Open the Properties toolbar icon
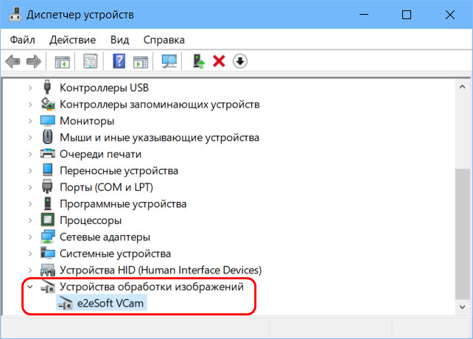This screenshot has width=473, height=339. click(90, 61)
